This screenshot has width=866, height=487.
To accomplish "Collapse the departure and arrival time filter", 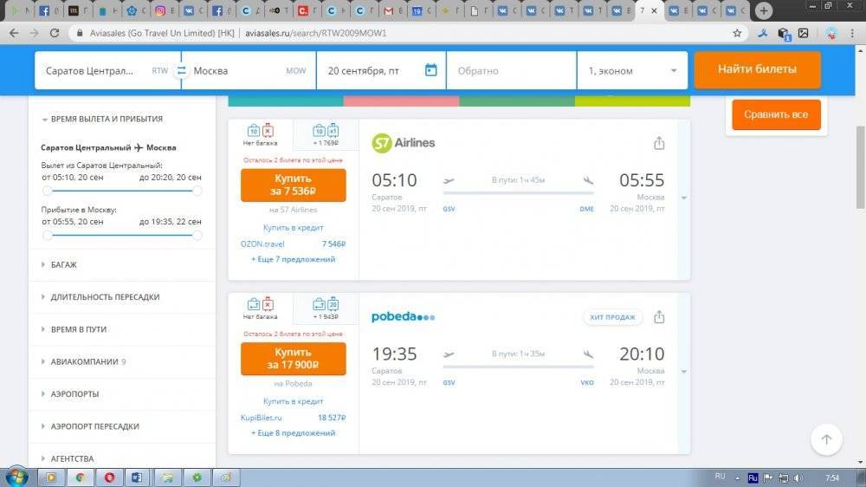I will pyautogui.click(x=102, y=119).
